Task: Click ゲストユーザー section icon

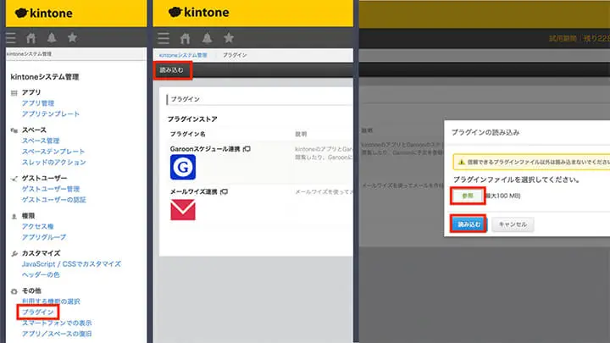Action: [14, 179]
